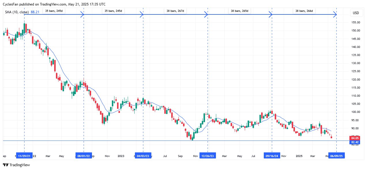This screenshot has width=367, height=170.
Task: Click the 04/03/23 date label
Action: click(143, 156)
